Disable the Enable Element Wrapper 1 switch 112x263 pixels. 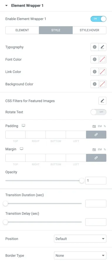tap(98, 19)
